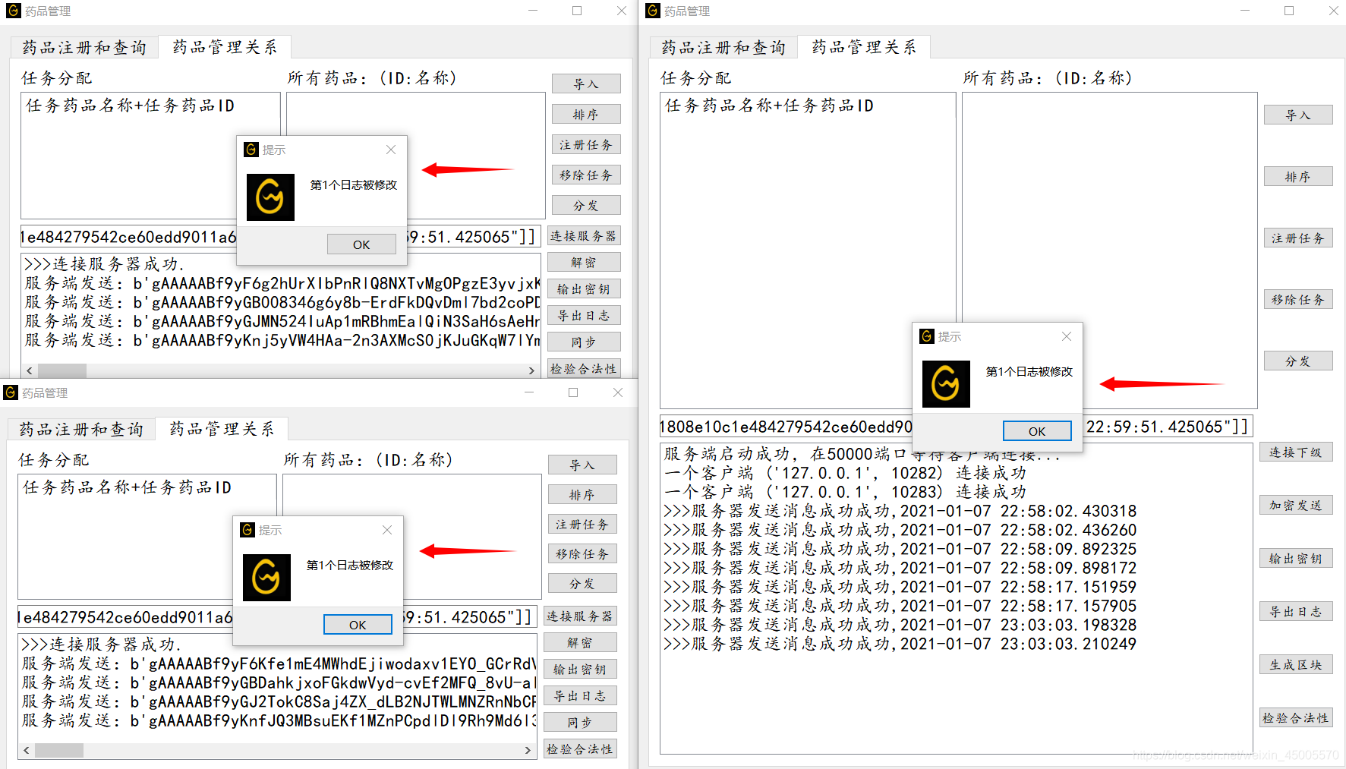This screenshot has width=1346, height=769.
Task: Click the title bar app icon of right window
Action: 653,11
